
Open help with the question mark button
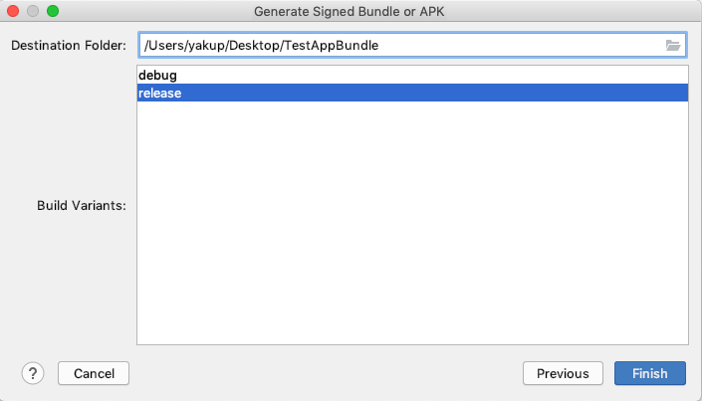(33, 373)
